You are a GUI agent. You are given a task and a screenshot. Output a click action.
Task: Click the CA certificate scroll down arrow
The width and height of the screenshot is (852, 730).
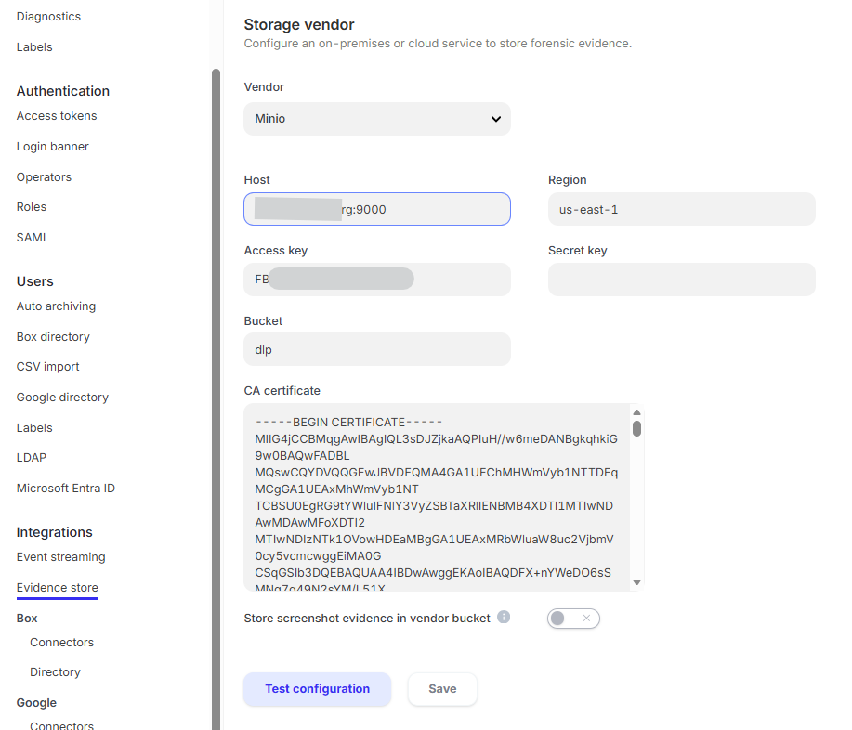[636, 582]
